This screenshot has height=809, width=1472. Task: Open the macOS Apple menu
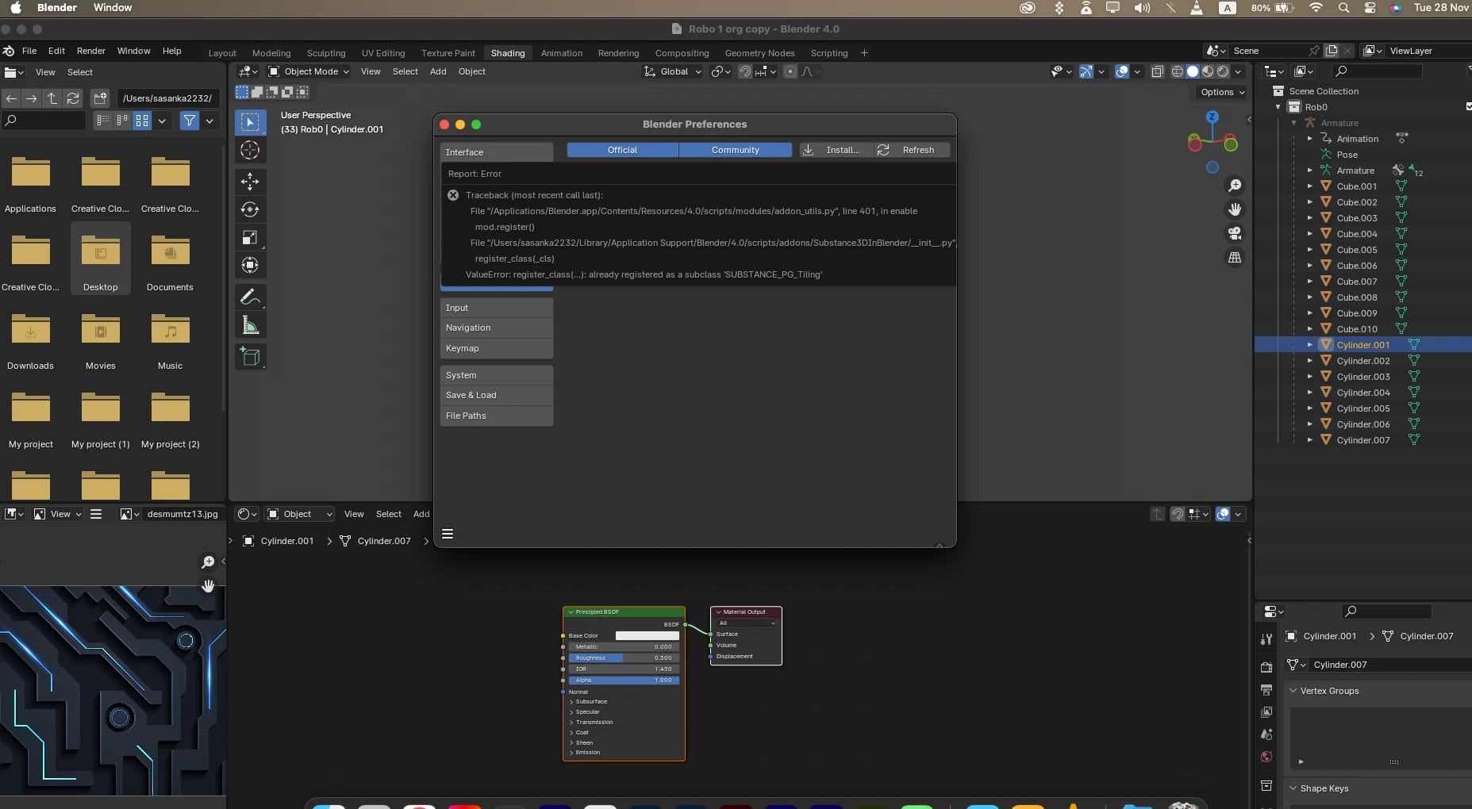(15, 8)
